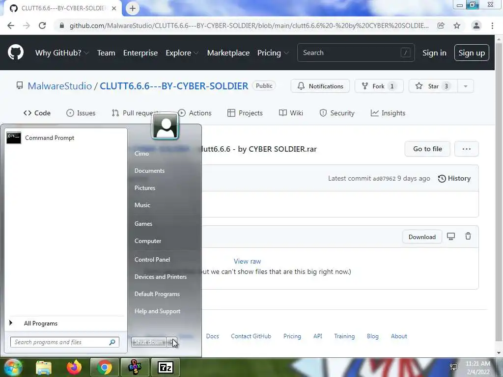The image size is (503, 377).
Task: Click the Sign in link
Action: click(x=434, y=53)
